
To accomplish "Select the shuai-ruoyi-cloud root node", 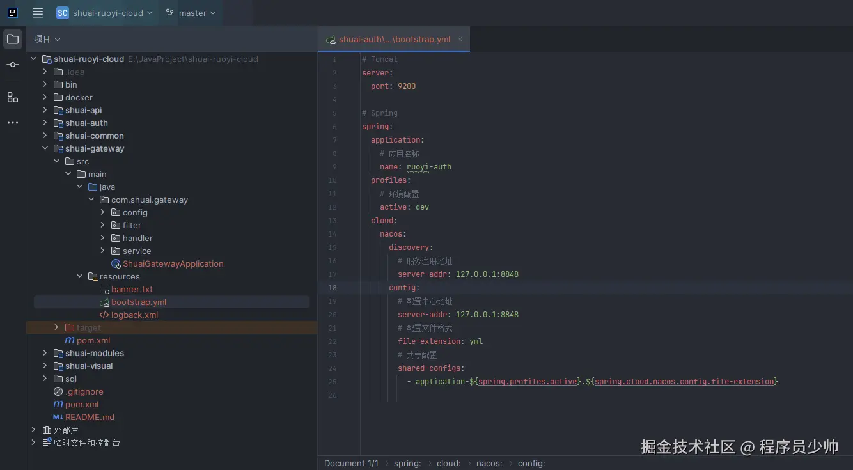I will point(89,59).
